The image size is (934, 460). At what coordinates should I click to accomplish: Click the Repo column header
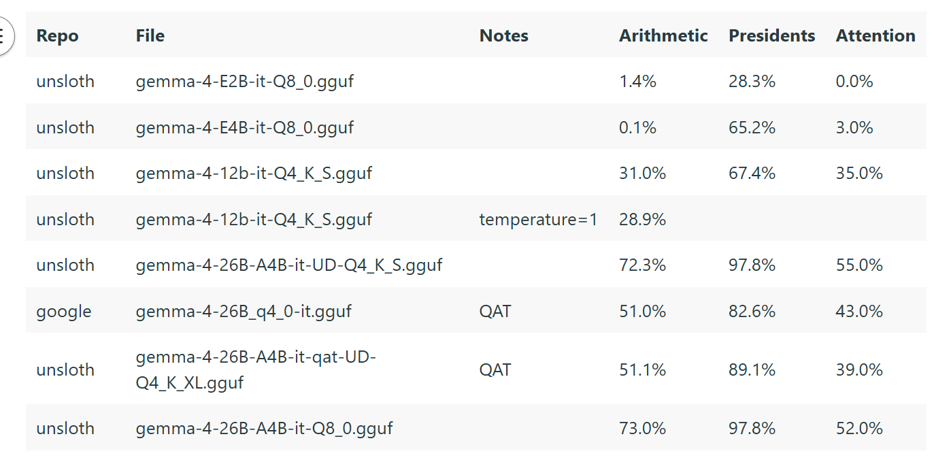57,36
